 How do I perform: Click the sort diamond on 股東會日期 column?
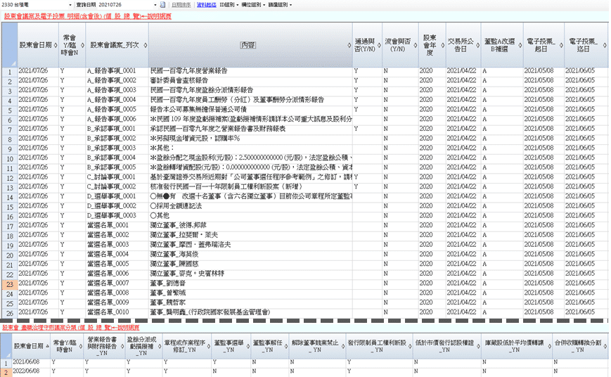(x=54, y=45)
